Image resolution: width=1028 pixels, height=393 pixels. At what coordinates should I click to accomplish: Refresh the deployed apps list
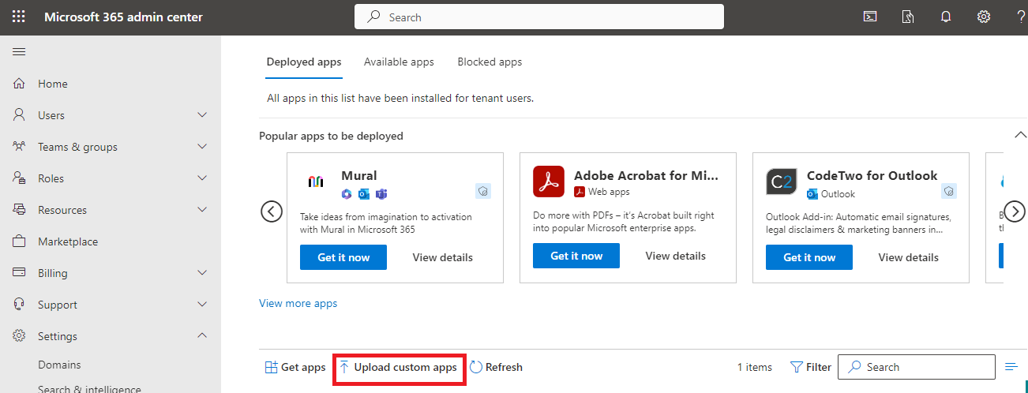tap(496, 367)
